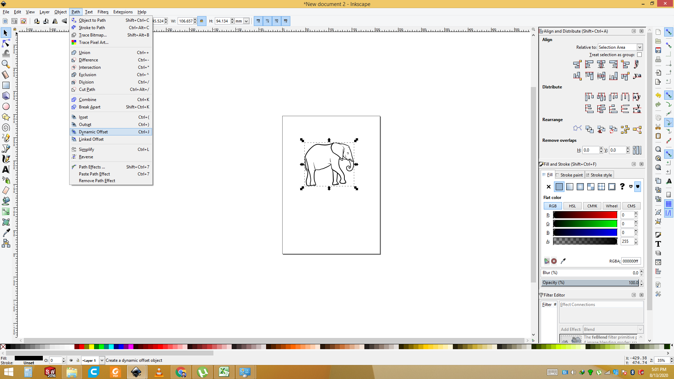Click the red channel color slider
This screenshot has width=674, height=379.
tap(585, 215)
